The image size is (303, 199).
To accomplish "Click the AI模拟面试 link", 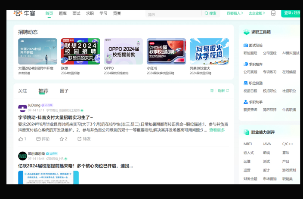I will click(x=291, y=53).
